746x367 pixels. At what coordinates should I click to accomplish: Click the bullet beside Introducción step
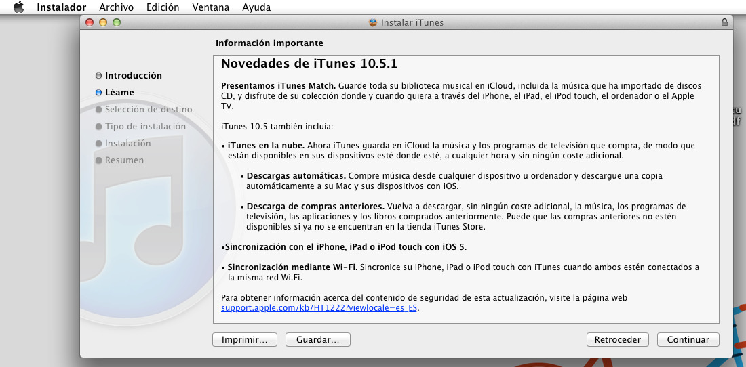pyautogui.click(x=99, y=76)
